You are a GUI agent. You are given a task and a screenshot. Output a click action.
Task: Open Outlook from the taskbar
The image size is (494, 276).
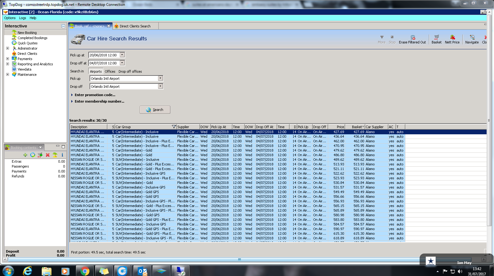coord(142,271)
